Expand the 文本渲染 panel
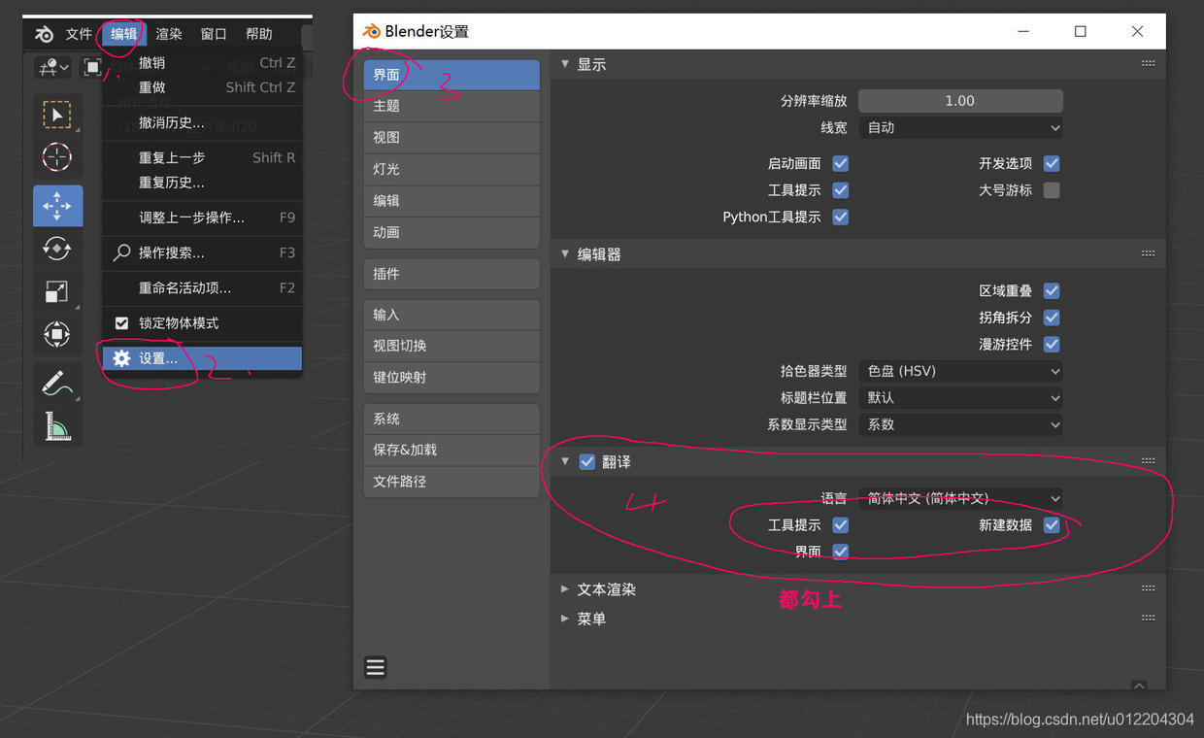The width and height of the screenshot is (1204, 738). (565, 589)
